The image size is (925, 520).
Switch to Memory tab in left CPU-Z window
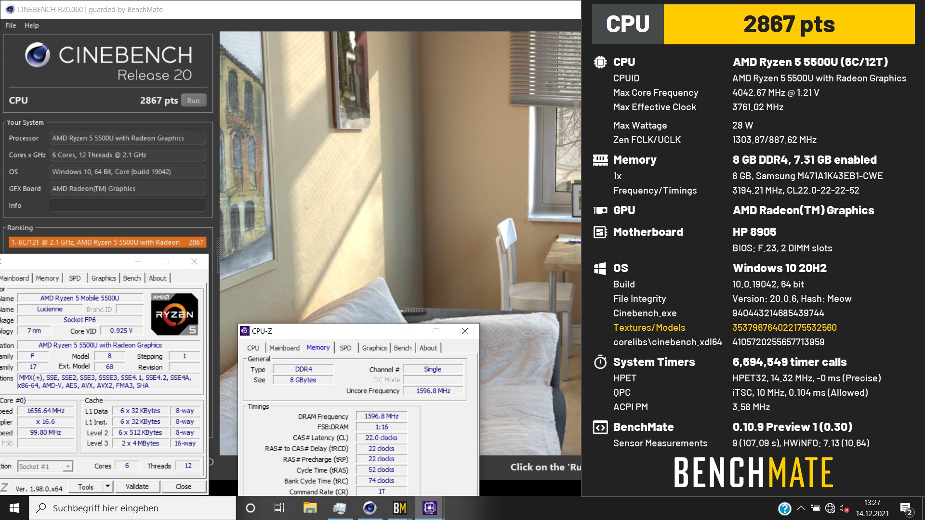[47, 278]
